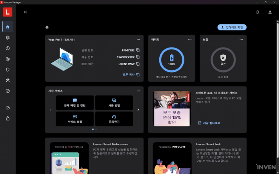Open the user account profile icon

pos(270,12)
